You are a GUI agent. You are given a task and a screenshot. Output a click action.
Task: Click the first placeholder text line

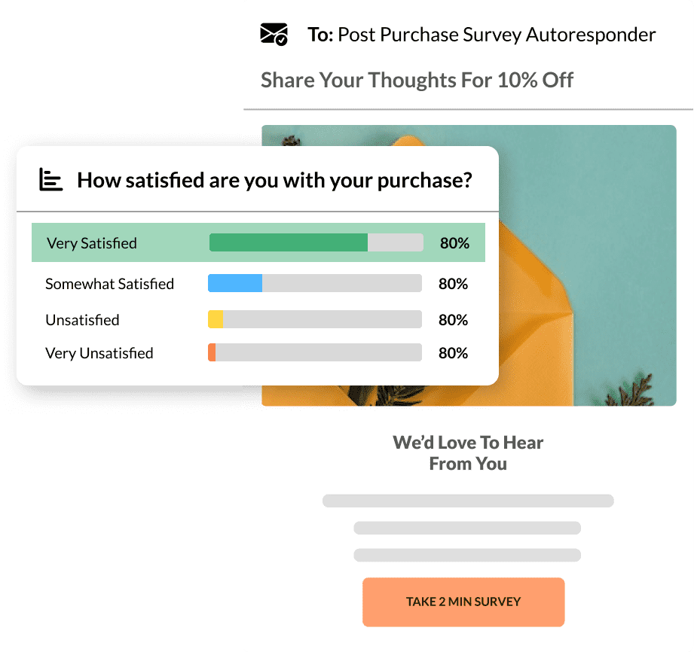[x=468, y=501]
